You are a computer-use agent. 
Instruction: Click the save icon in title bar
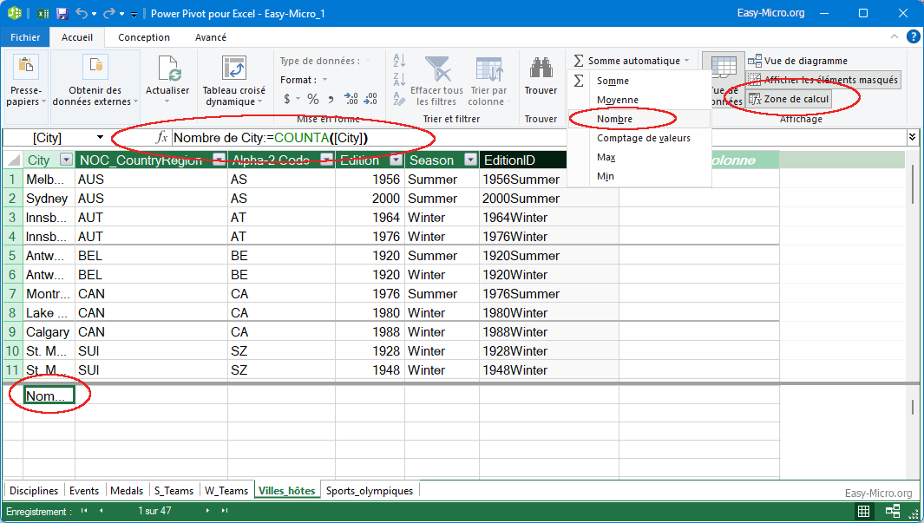62,14
